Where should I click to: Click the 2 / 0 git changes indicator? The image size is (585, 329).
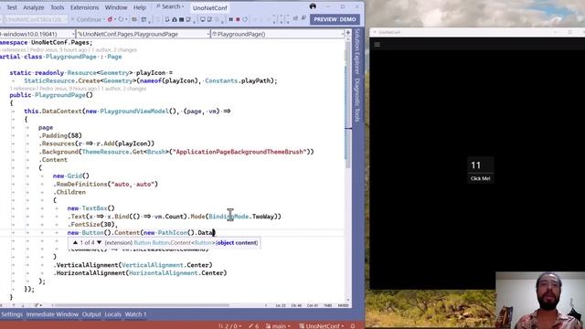click(x=229, y=325)
